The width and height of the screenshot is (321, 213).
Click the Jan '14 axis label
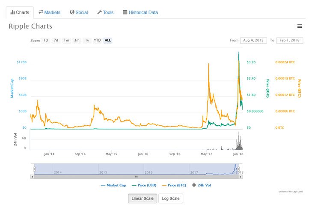click(49, 154)
